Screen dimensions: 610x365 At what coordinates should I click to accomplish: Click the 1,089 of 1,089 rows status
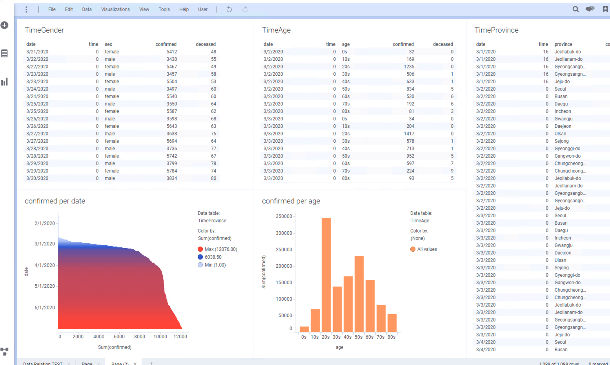559,363
